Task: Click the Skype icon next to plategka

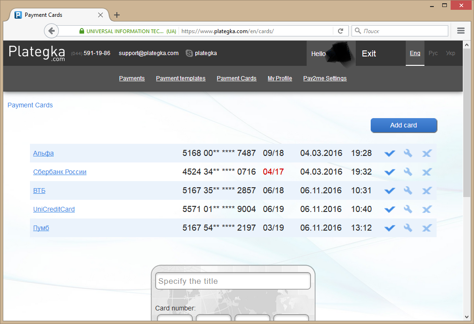Action: [x=189, y=53]
